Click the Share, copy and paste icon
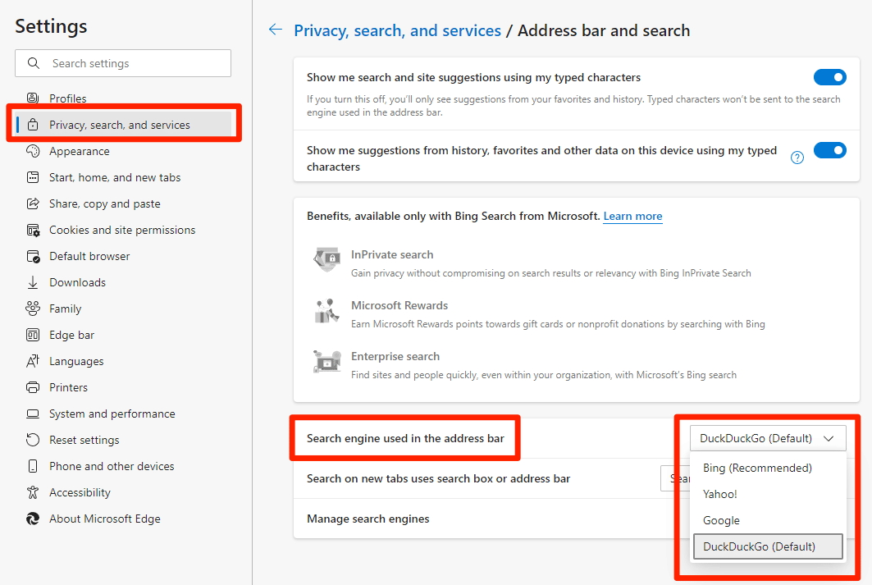The height and width of the screenshot is (585, 872). click(33, 203)
